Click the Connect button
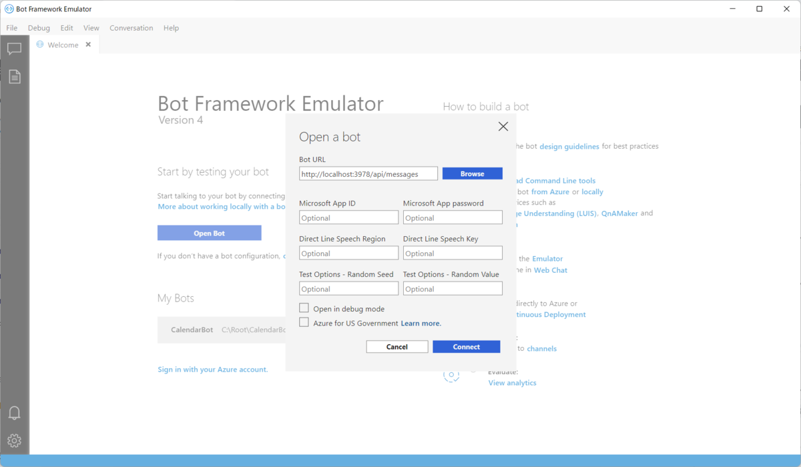This screenshot has width=801, height=467. (x=466, y=346)
